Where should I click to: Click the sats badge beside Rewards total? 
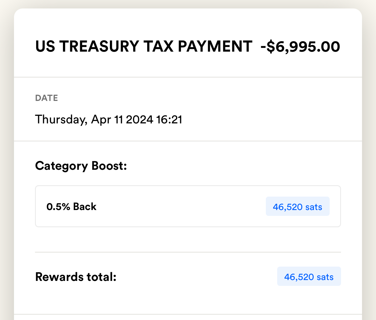[x=309, y=277]
